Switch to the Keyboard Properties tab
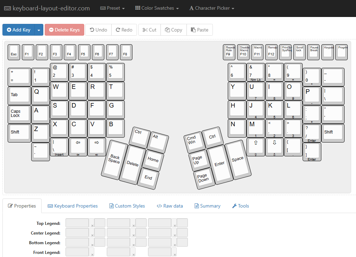The height and width of the screenshot is (257, 356). point(73,206)
